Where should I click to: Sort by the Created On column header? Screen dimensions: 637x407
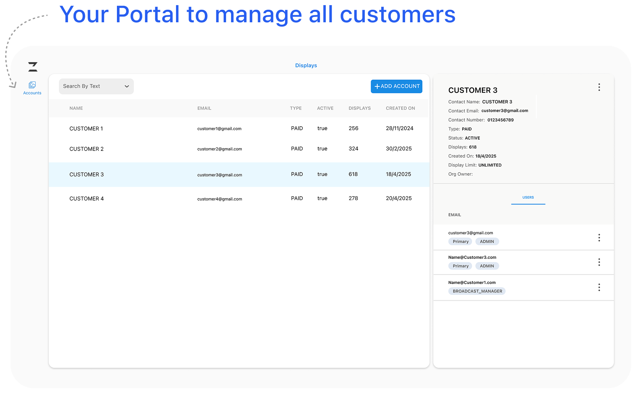400,108
